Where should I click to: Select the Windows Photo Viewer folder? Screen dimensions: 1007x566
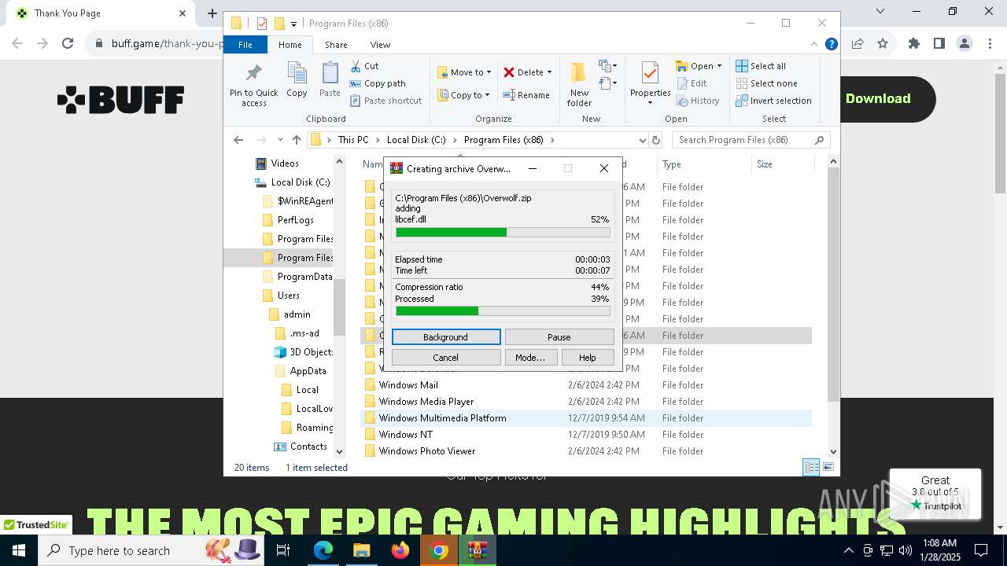point(427,451)
